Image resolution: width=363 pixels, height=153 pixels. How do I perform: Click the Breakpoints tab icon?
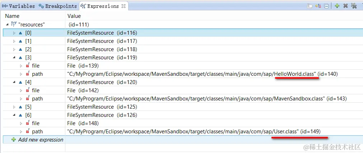(x=41, y=6)
